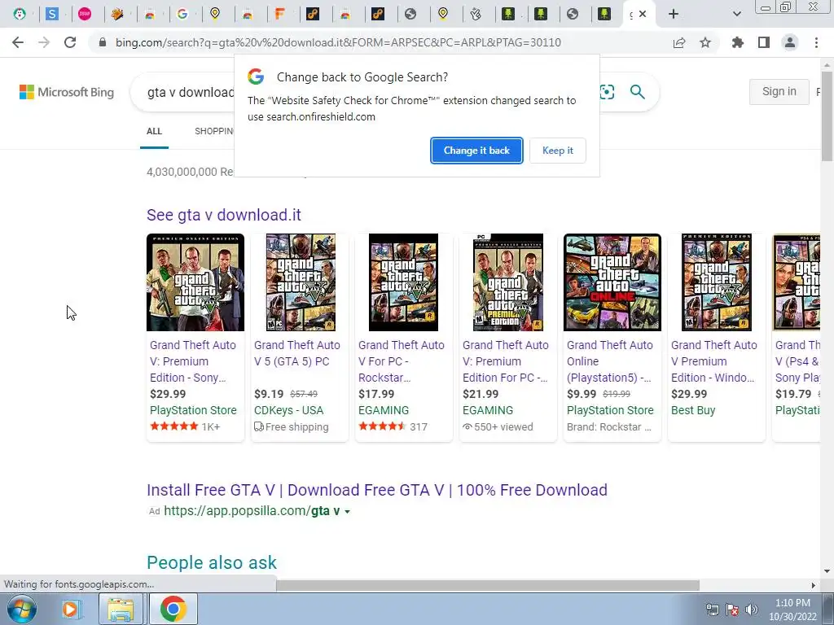Open Chrome's three-dot menu
This screenshot has height=625, width=834.
[816, 42]
